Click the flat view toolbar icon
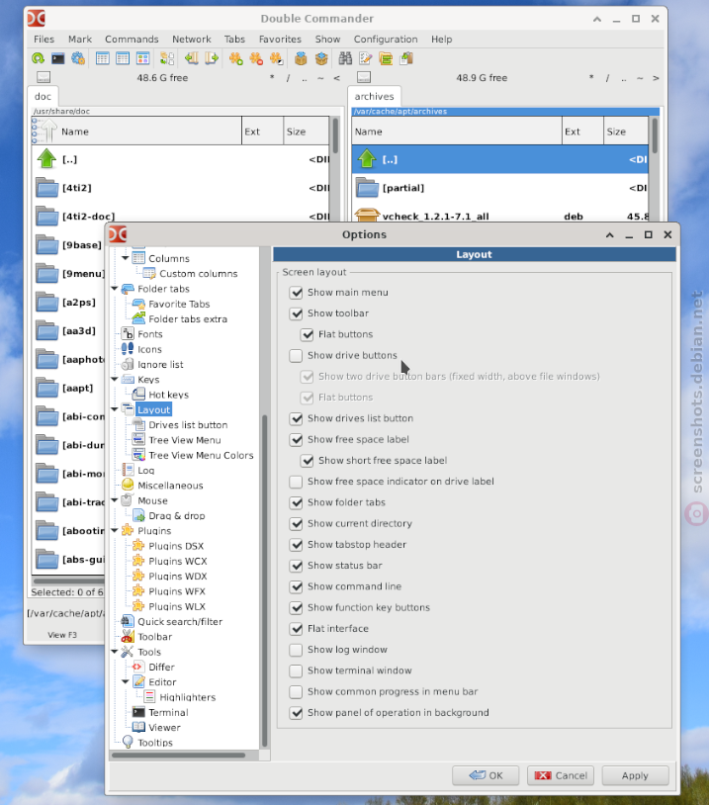This screenshot has width=709, height=805. [x=167, y=58]
